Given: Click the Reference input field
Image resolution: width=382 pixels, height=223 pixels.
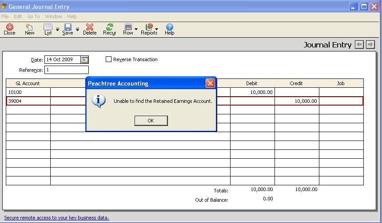Looking at the screenshot, I should tap(67, 70).
